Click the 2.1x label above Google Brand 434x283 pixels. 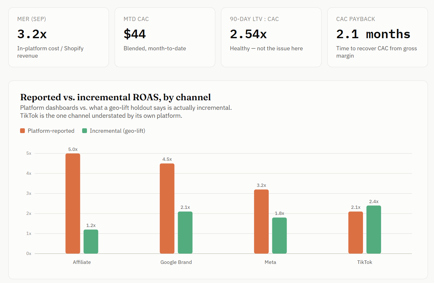tap(185, 207)
